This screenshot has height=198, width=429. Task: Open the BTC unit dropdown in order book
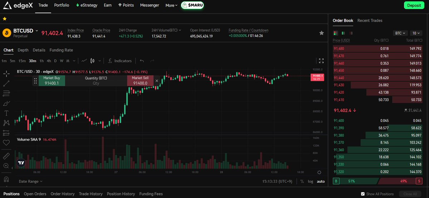(x=400, y=33)
